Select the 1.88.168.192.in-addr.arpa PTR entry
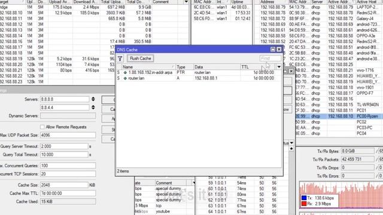The width and height of the screenshot is (383, 215). click(x=199, y=72)
